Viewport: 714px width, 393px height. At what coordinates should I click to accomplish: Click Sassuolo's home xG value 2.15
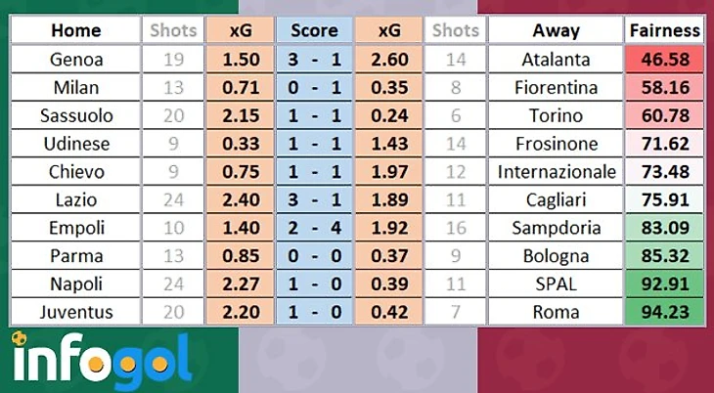pos(241,115)
